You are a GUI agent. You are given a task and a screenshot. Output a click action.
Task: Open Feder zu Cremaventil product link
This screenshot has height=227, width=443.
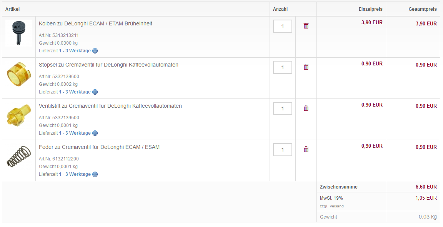point(99,147)
